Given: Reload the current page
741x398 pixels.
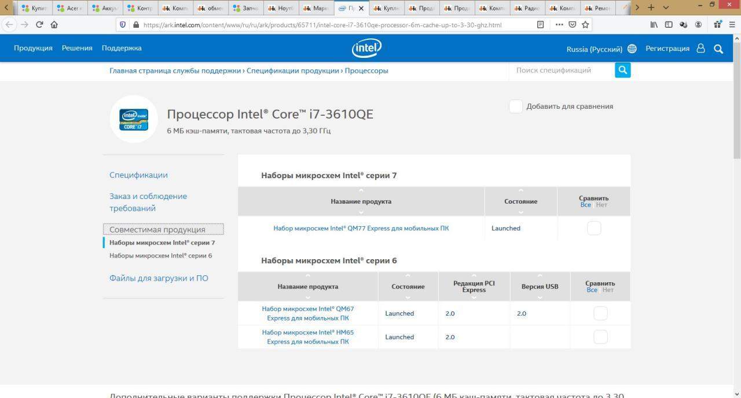Looking at the screenshot, I should (39, 25).
